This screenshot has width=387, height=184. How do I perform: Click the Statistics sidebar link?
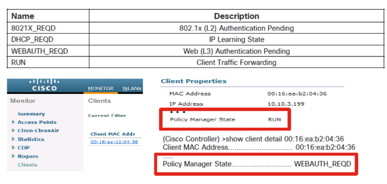[x=31, y=139]
